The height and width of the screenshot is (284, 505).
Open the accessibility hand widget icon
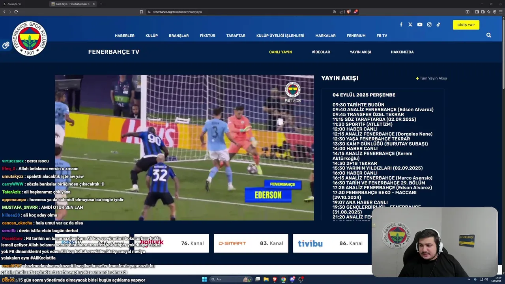(6, 45)
